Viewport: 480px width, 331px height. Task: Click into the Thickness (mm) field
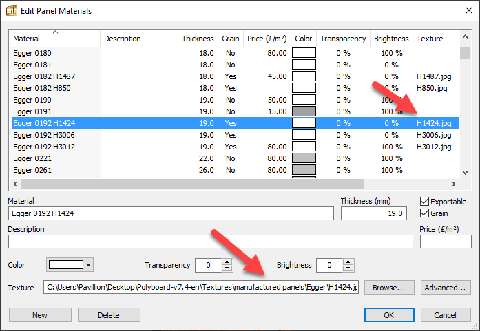374,213
